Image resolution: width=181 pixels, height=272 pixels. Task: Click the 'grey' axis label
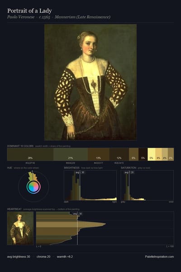click(x=123, y=202)
